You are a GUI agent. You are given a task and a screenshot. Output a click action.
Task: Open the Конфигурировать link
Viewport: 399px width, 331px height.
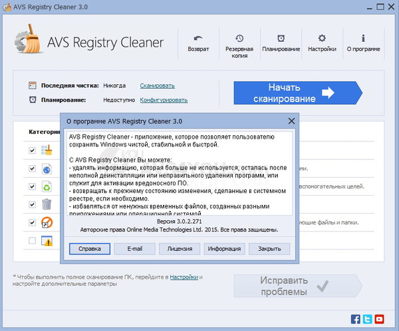pos(164,99)
